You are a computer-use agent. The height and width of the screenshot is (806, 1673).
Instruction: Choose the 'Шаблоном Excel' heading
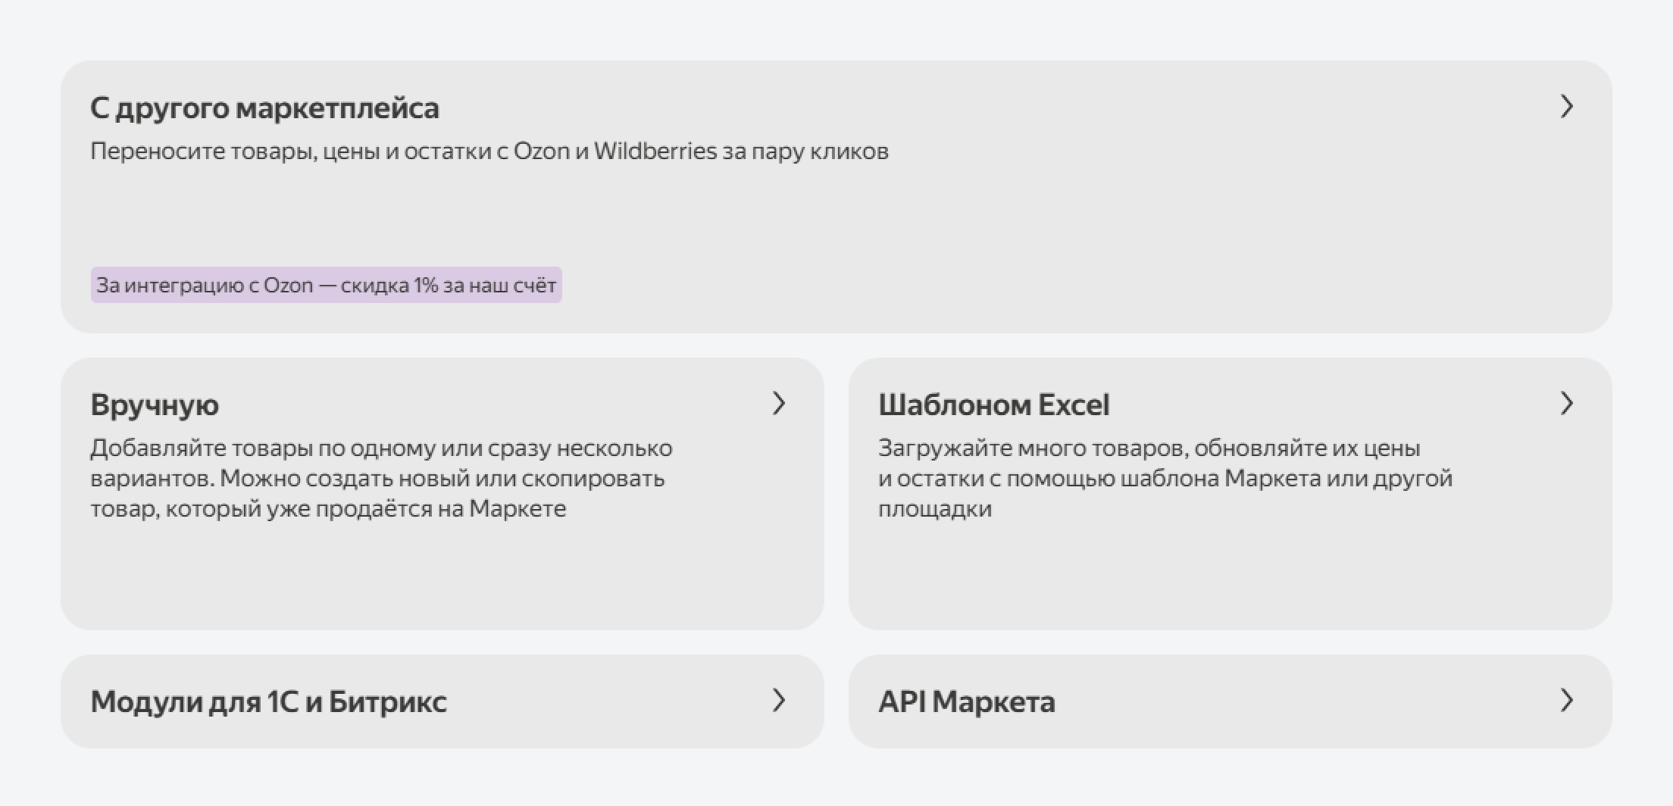[x=993, y=405]
